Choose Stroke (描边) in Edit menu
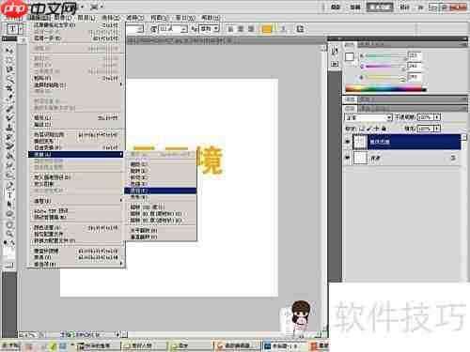The image size is (470, 352). [75, 124]
